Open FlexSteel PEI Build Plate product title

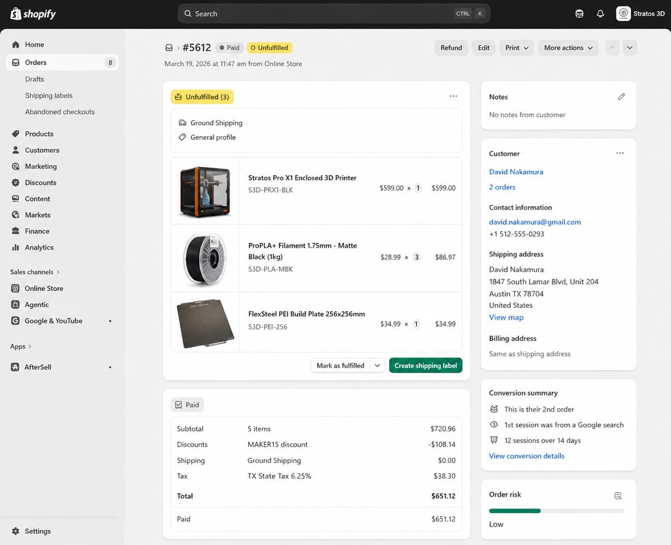coord(307,314)
